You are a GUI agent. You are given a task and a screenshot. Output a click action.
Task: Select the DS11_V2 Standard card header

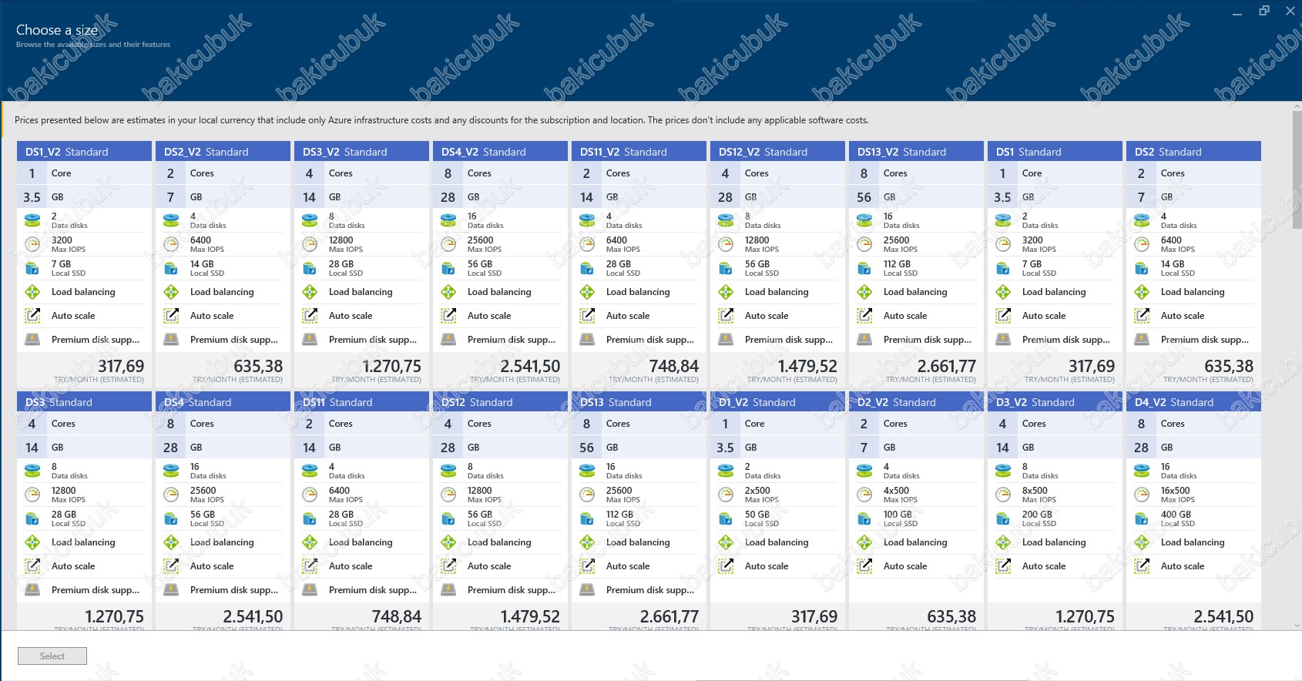[x=639, y=152]
